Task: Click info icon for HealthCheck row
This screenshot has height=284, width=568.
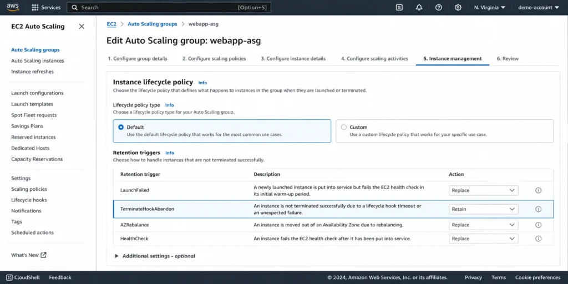Action: 538,239
